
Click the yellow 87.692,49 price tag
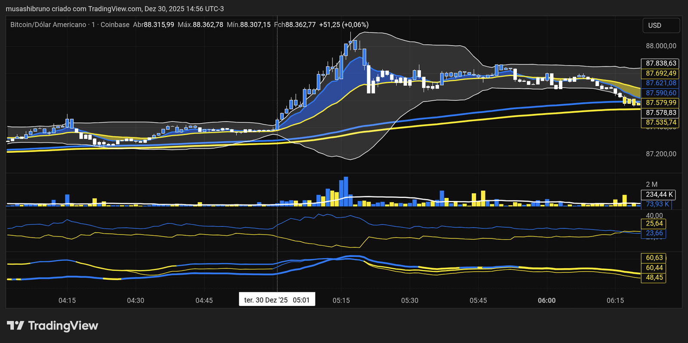point(660,73)
